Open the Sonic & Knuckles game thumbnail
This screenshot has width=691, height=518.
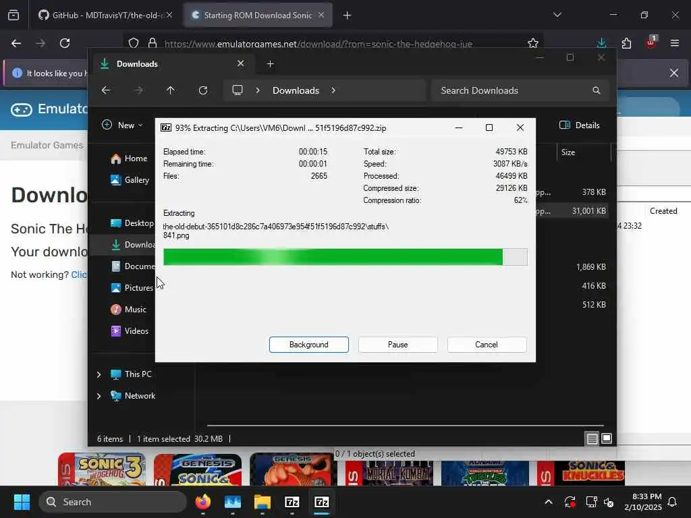[x=581, y=473]
